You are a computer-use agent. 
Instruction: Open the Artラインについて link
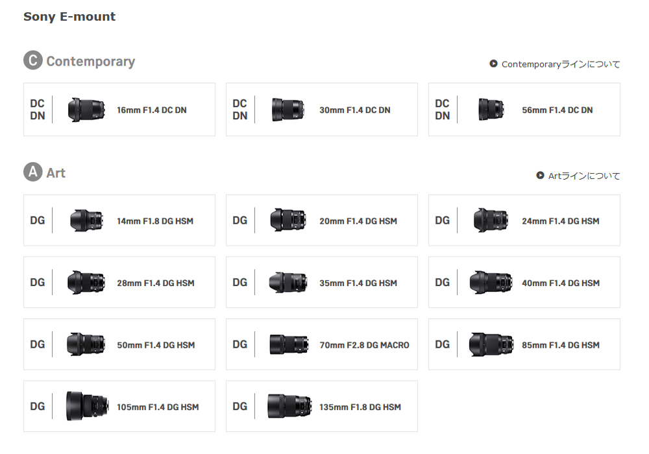[584, 176]
